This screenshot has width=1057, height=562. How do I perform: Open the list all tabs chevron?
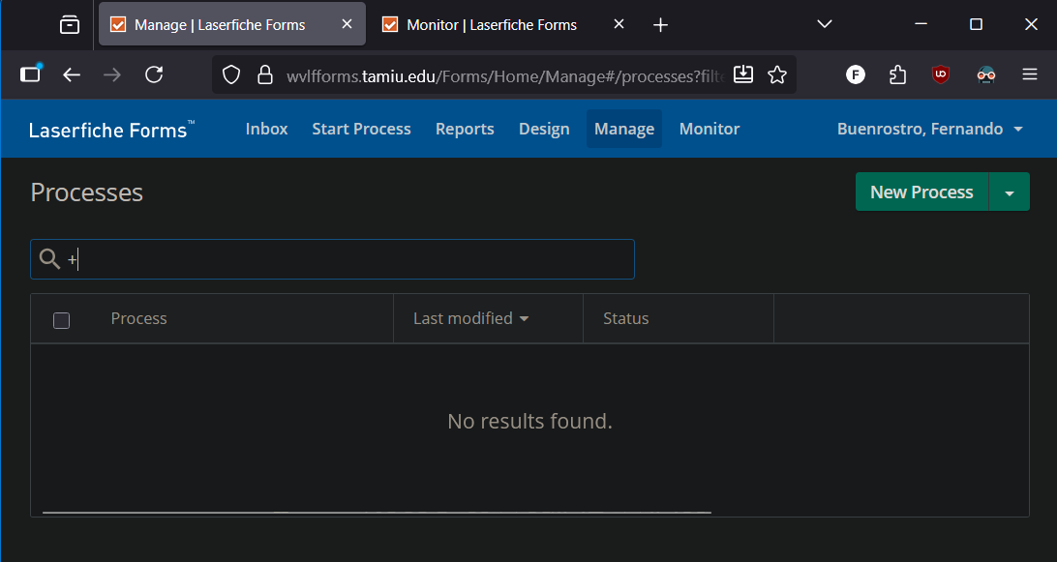[x=824, y=24]
